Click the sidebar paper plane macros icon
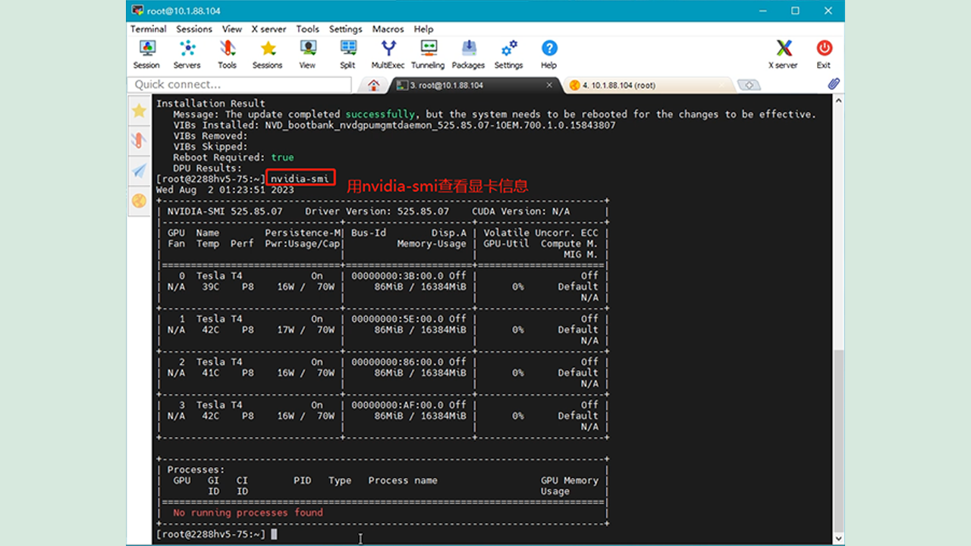971x546 pixels. (139, 171)
